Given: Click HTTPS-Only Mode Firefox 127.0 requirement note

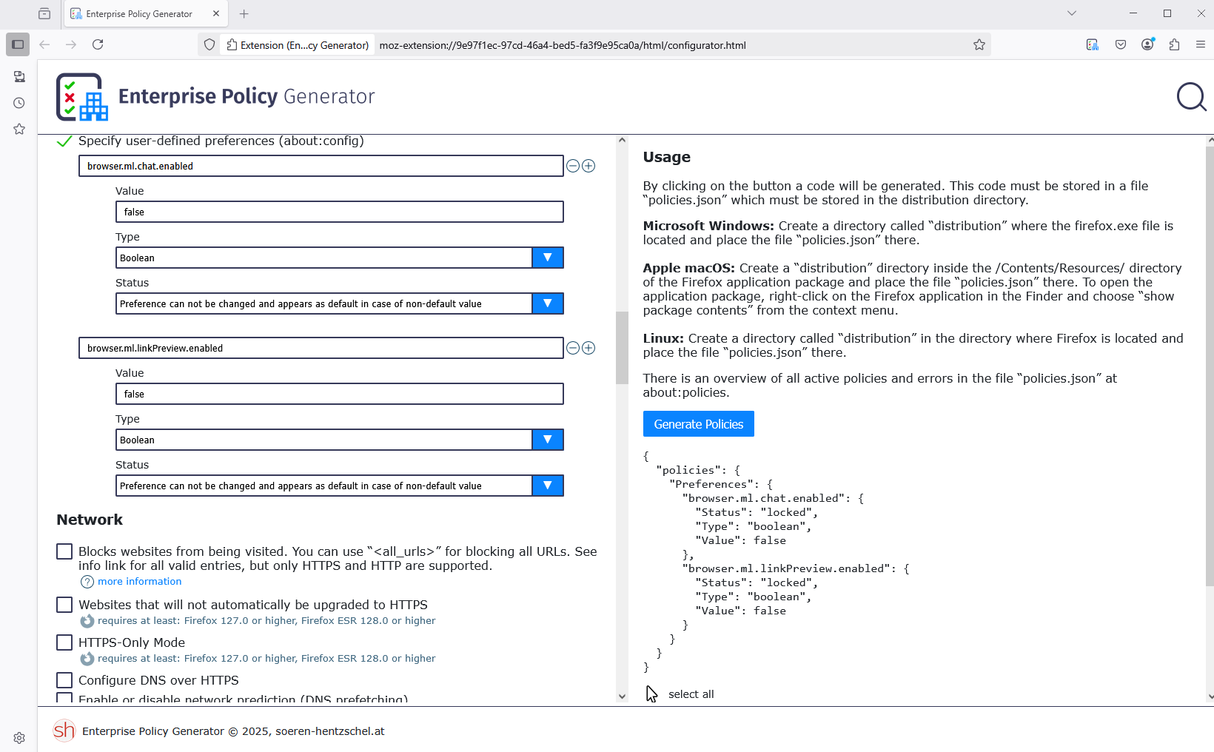Looking at the screenshot, I should click(x=266, y=659).
